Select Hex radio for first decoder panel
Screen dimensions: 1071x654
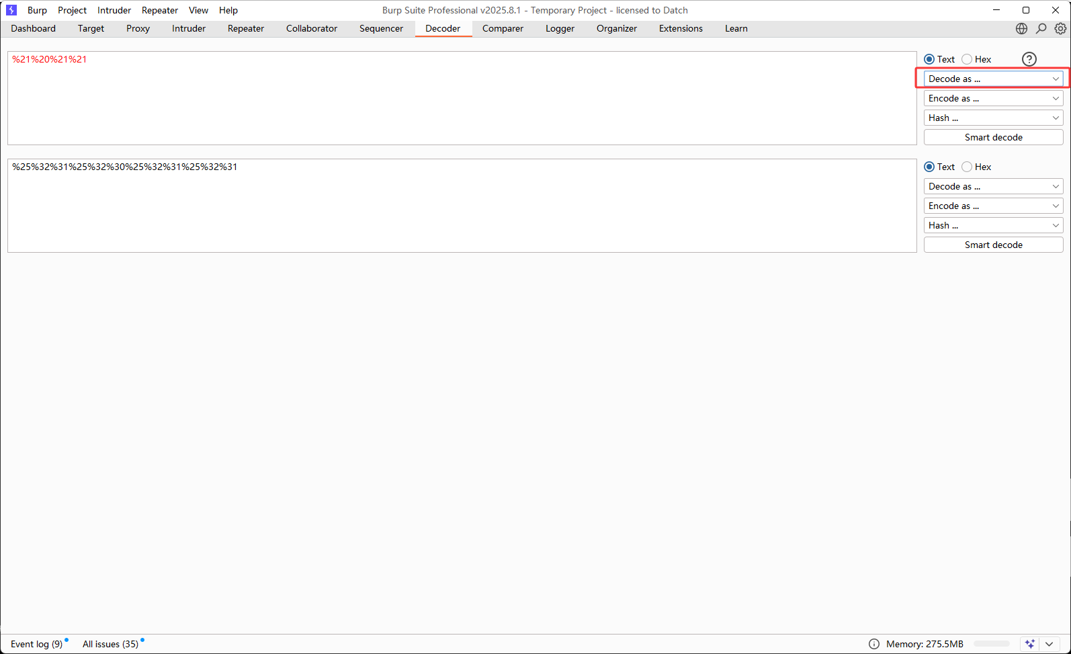[976, 59]
